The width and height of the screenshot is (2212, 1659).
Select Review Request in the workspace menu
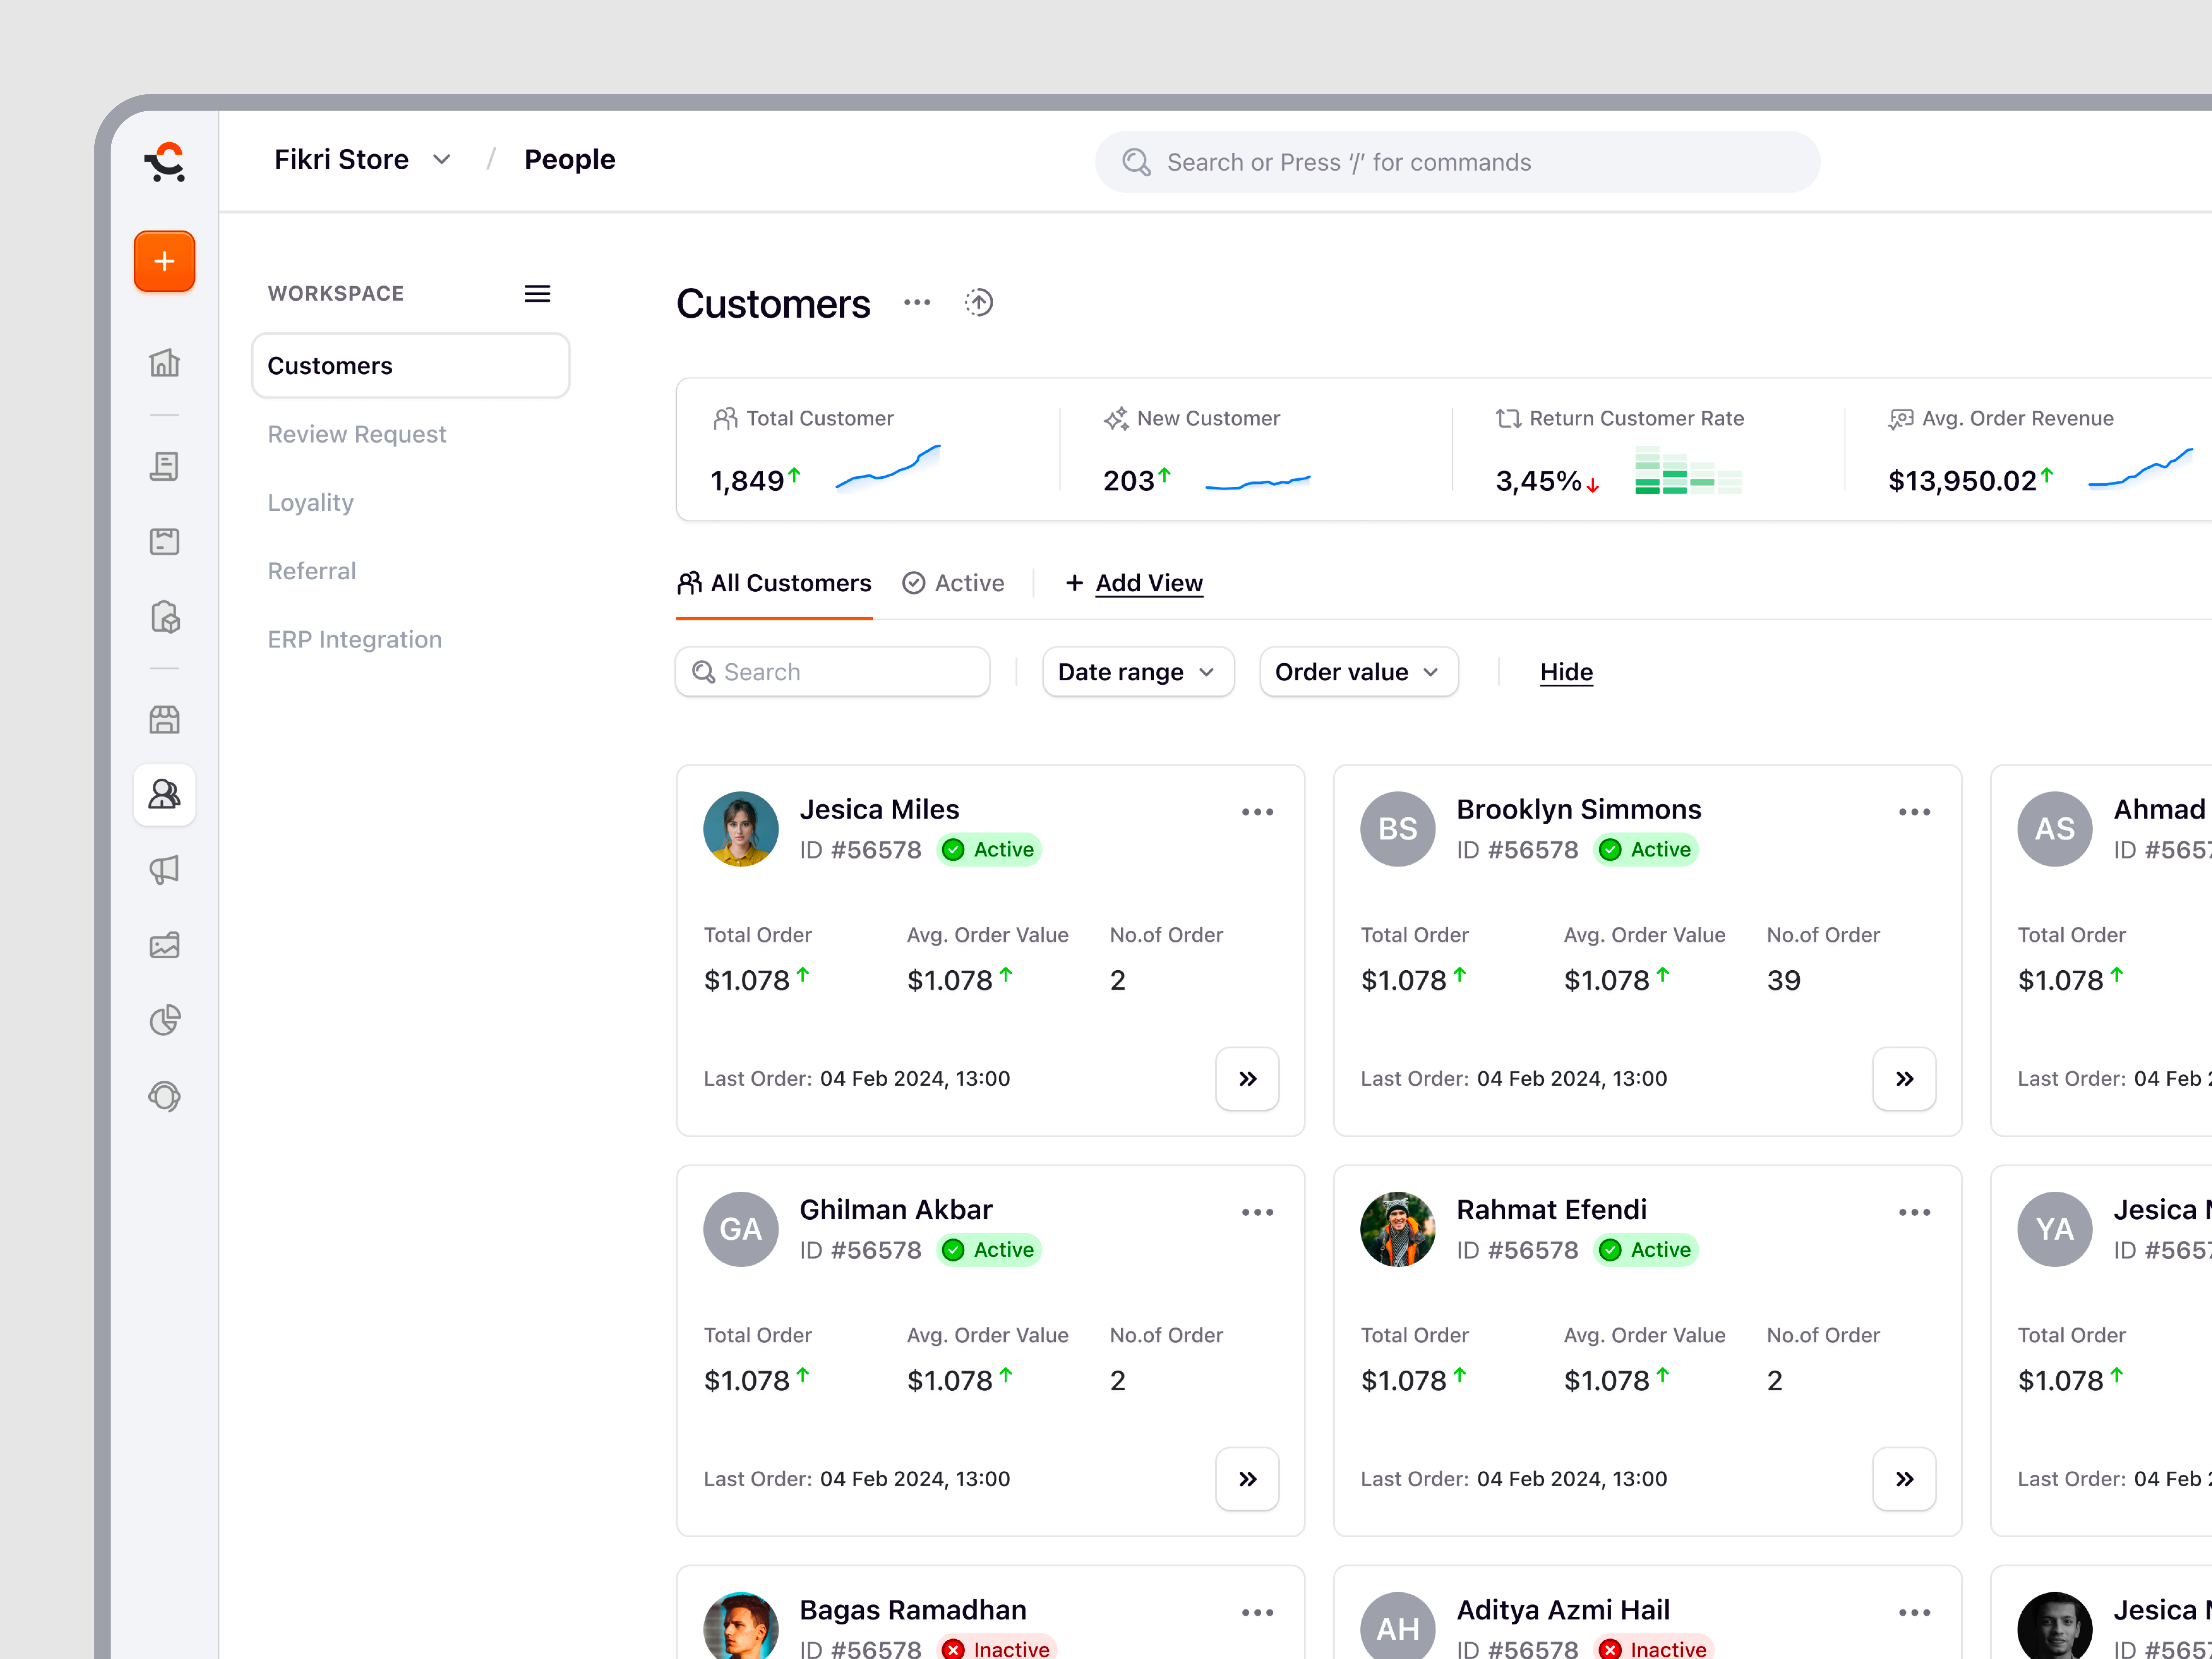(357, 434)
